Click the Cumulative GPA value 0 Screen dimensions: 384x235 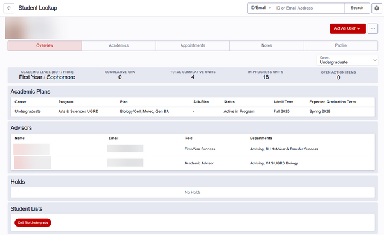(120, 77)
